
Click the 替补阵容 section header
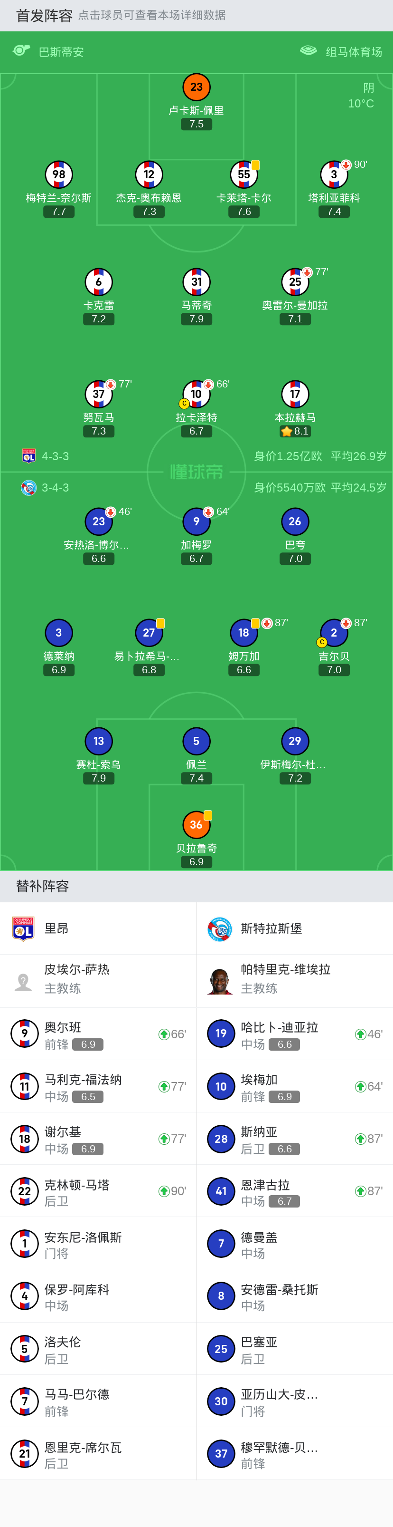(43, 886)
